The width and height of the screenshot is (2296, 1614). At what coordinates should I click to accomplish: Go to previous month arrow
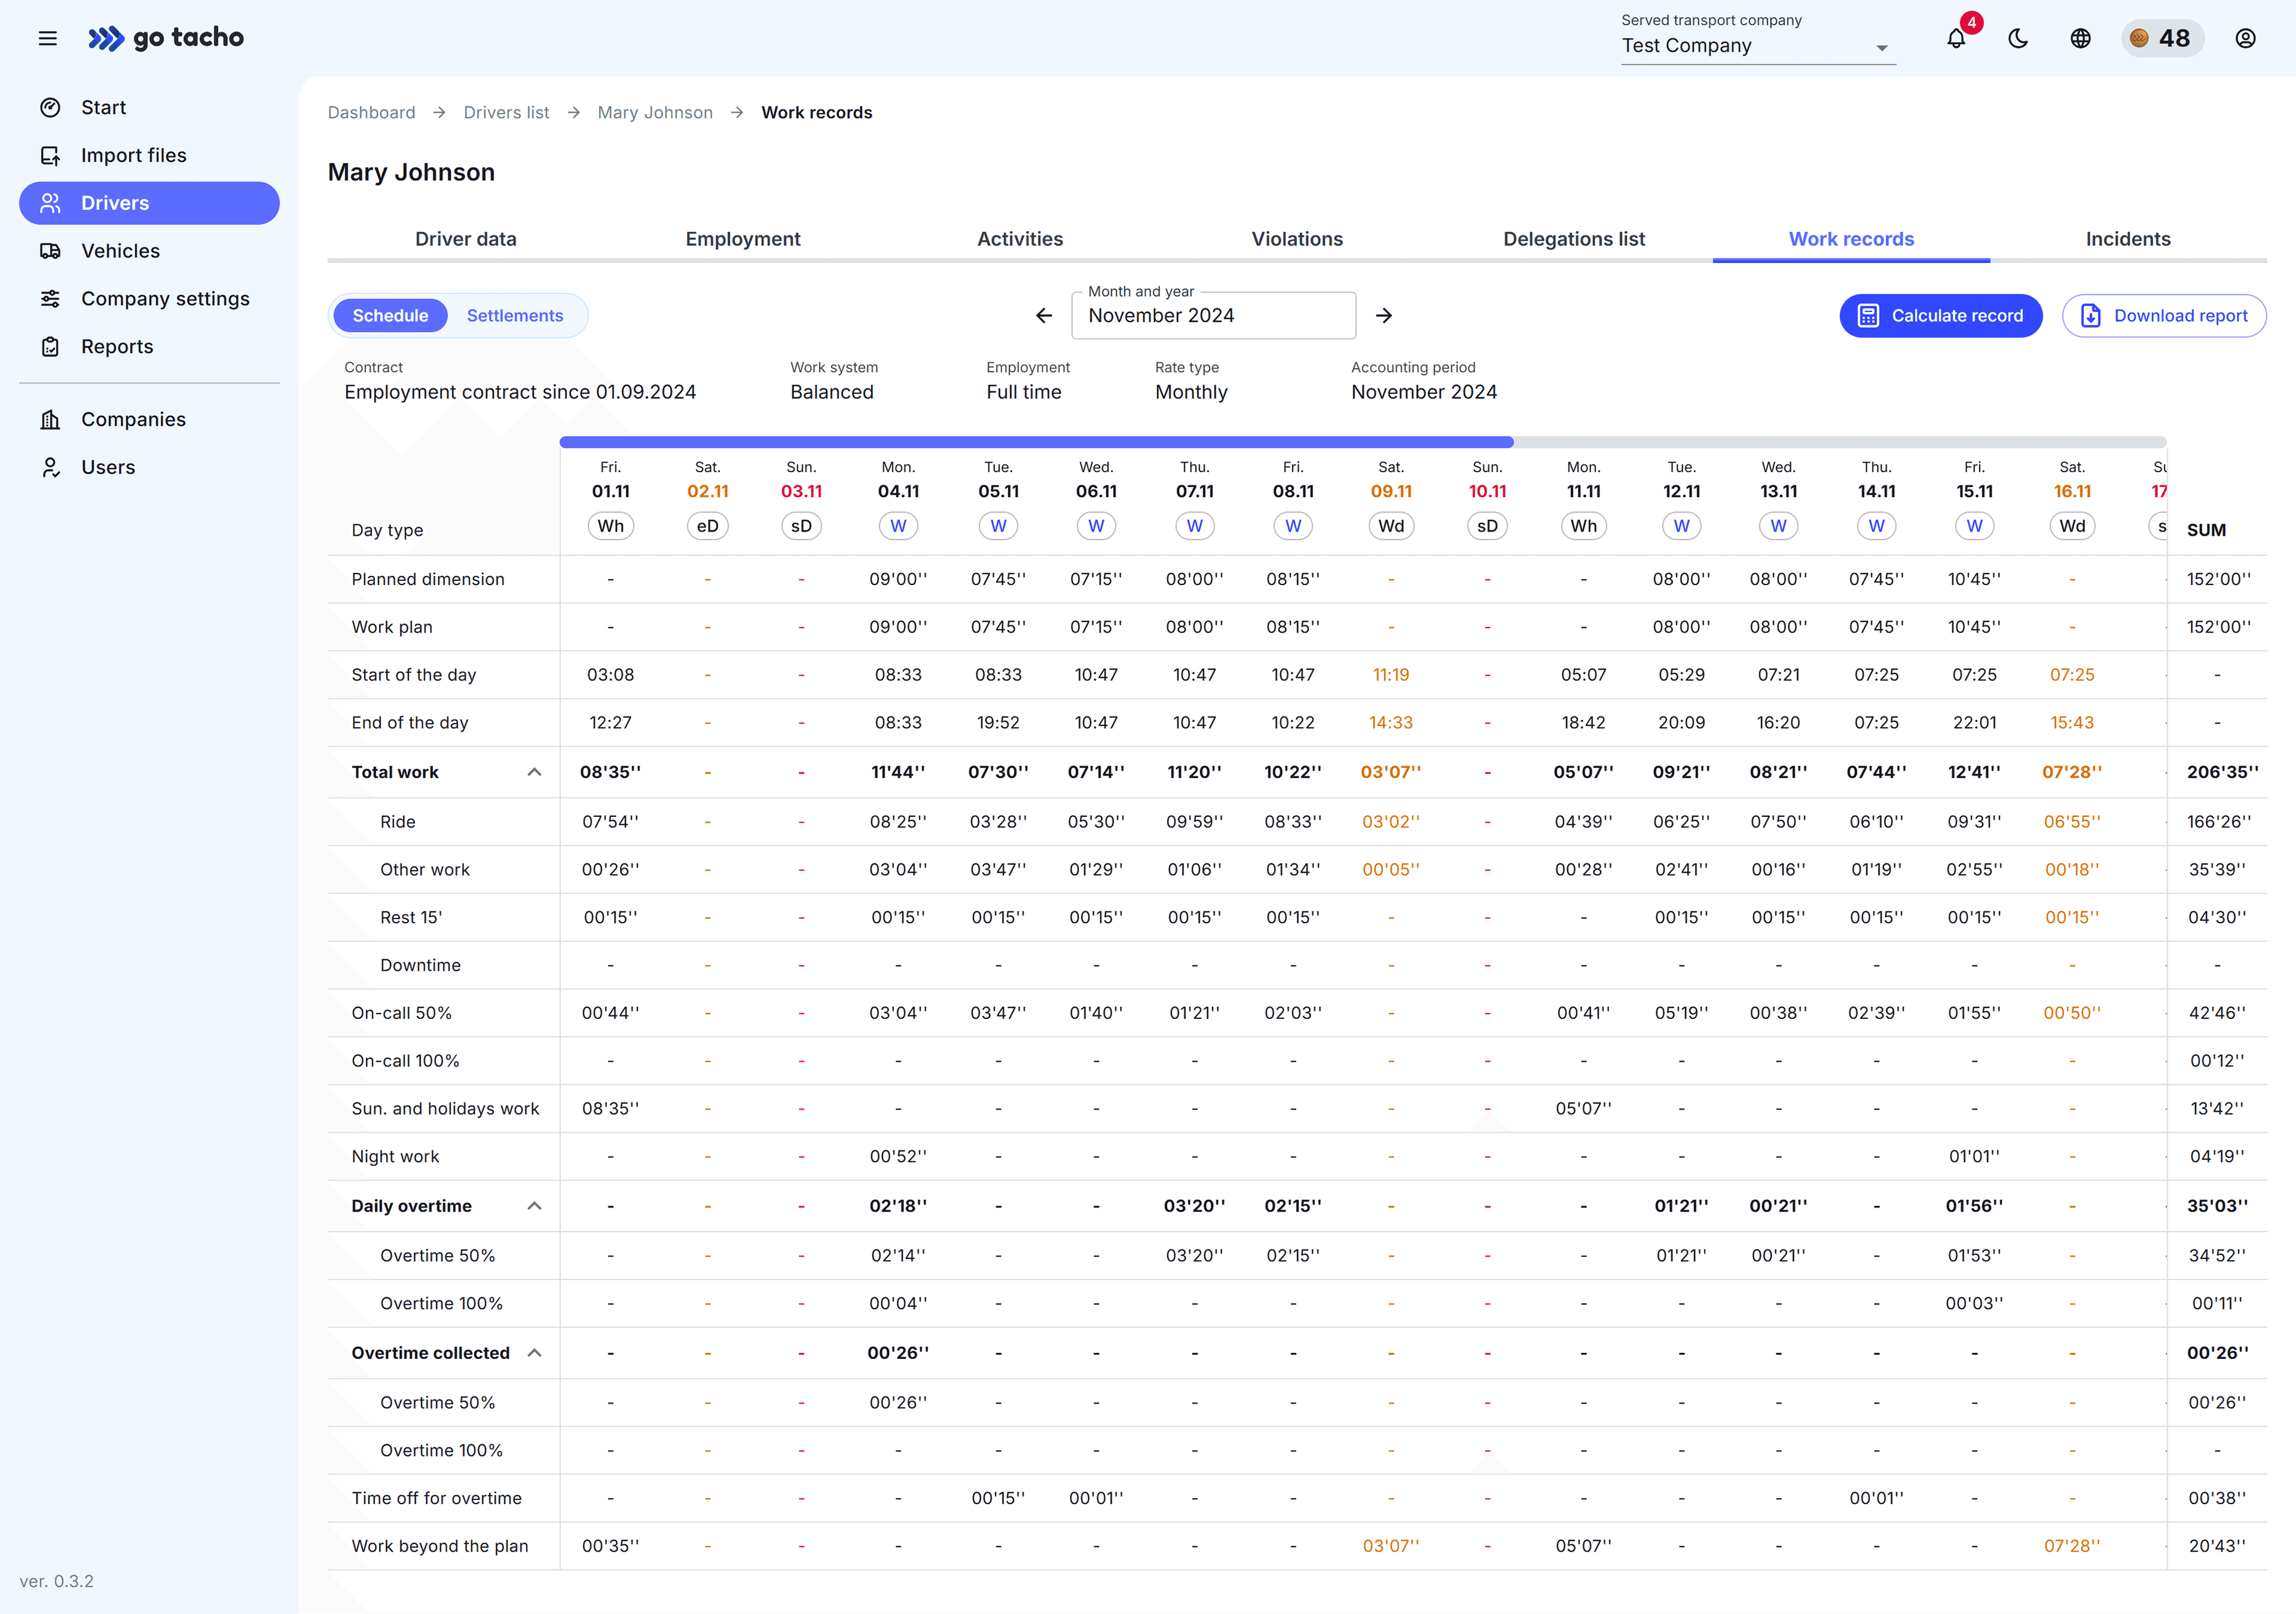click(1044, 316)
